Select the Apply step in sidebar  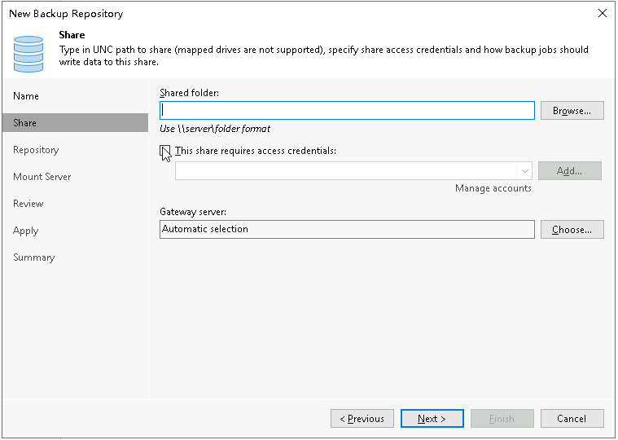(x=26, y=231)
